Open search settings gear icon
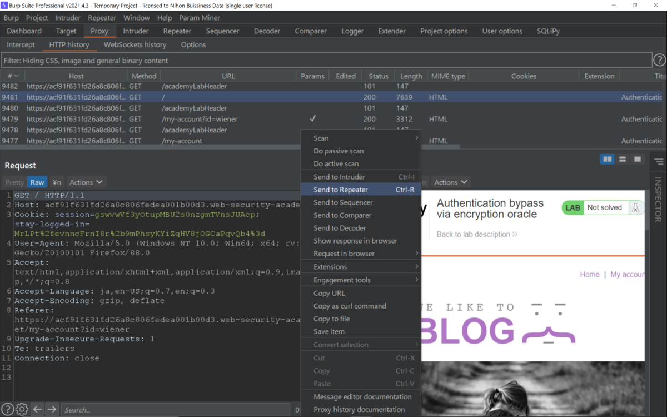Viewport: 667px width, 417px height. tap(22, 409)
